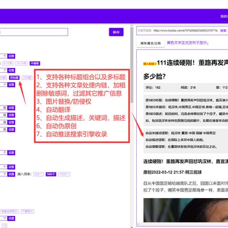The height and width of the screenshot is (228, 228).
Task: Open the 我的 menu in purple header
Action: coord(224,16)
